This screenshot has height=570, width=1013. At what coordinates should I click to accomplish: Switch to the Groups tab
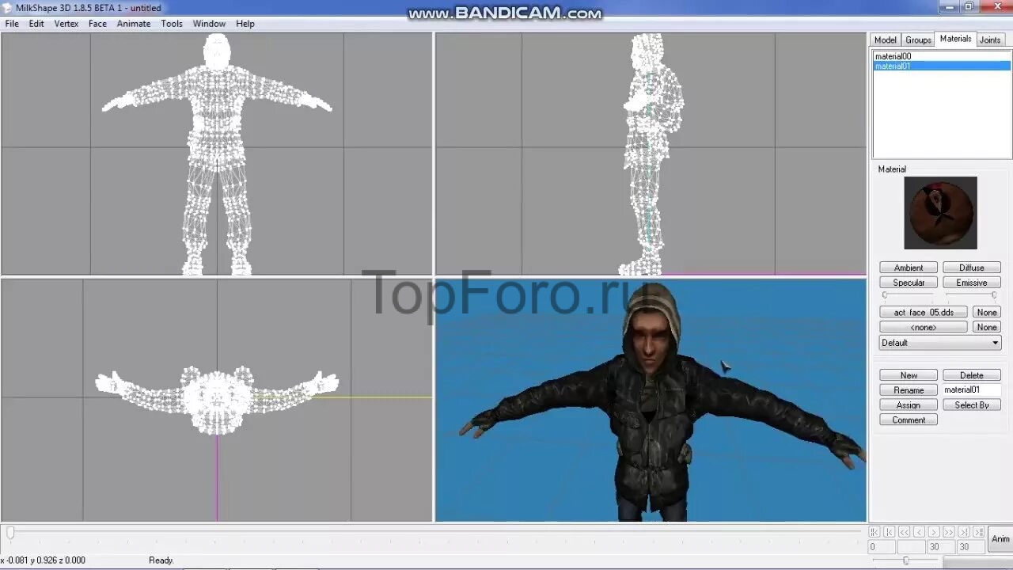(x=918, y=40)
